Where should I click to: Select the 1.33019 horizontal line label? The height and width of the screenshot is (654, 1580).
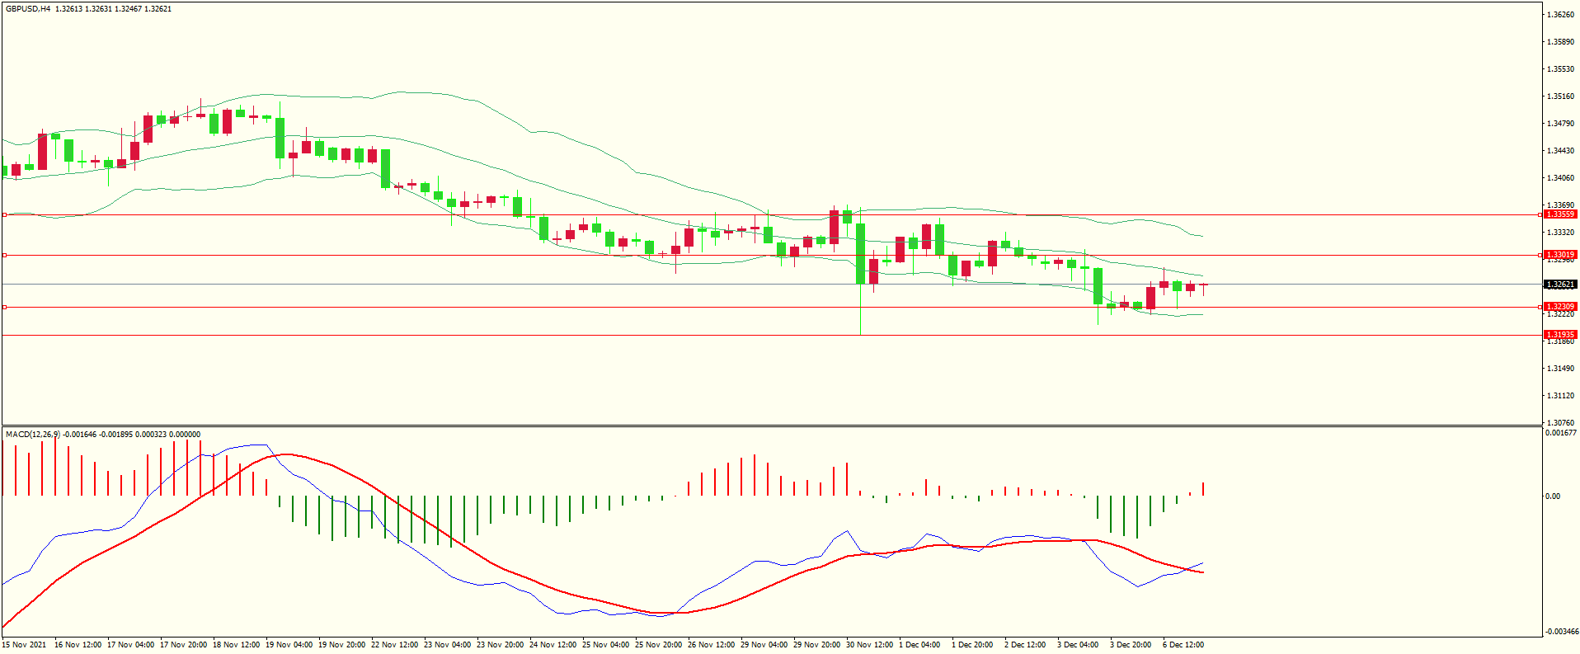[x=1559, y=255]
